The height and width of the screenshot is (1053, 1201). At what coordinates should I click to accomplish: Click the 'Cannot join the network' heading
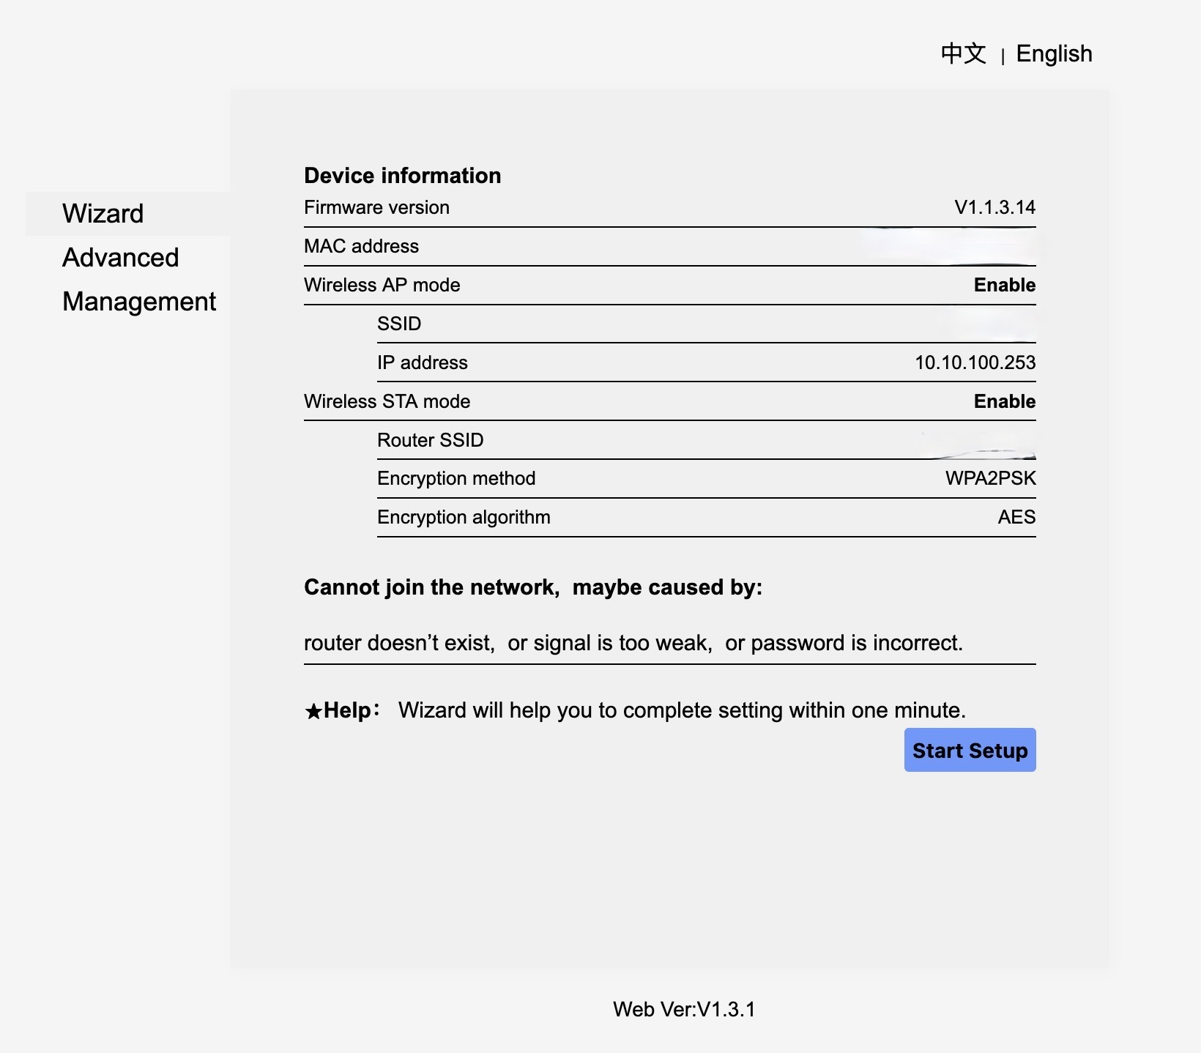[x=532, y=588]
